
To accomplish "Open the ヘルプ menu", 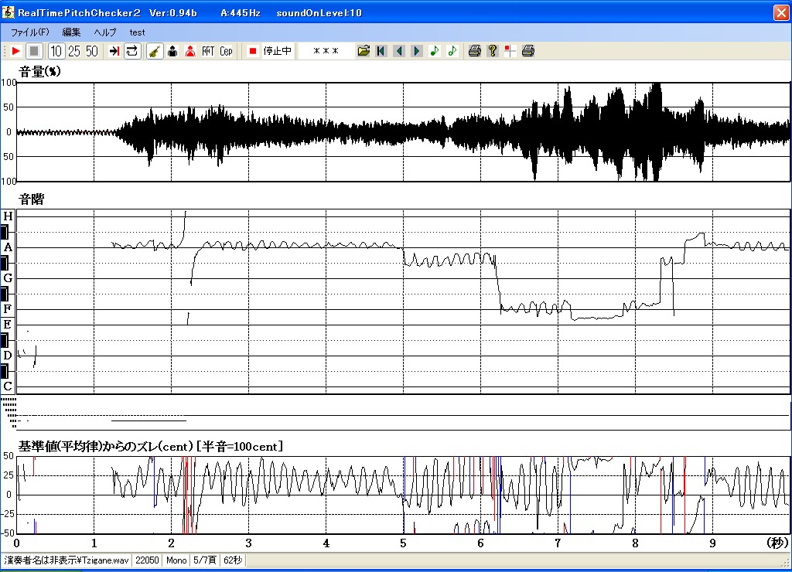I will coord(104,32).
